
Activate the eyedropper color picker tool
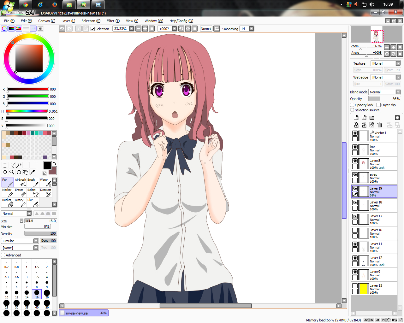pyautogui.click(x=33, y=172)
